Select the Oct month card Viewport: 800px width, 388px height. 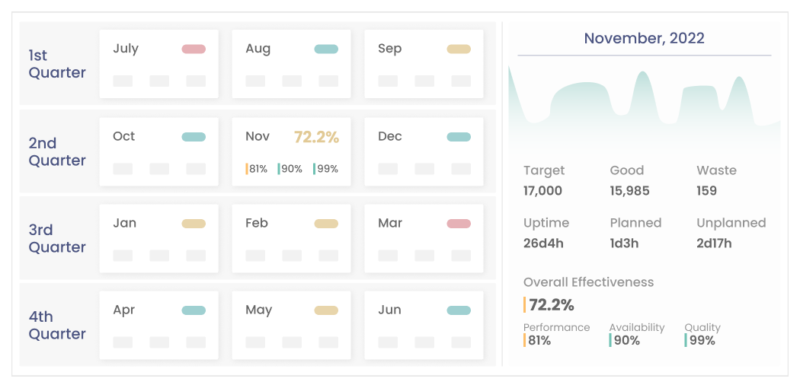click(x=158, y=151)
